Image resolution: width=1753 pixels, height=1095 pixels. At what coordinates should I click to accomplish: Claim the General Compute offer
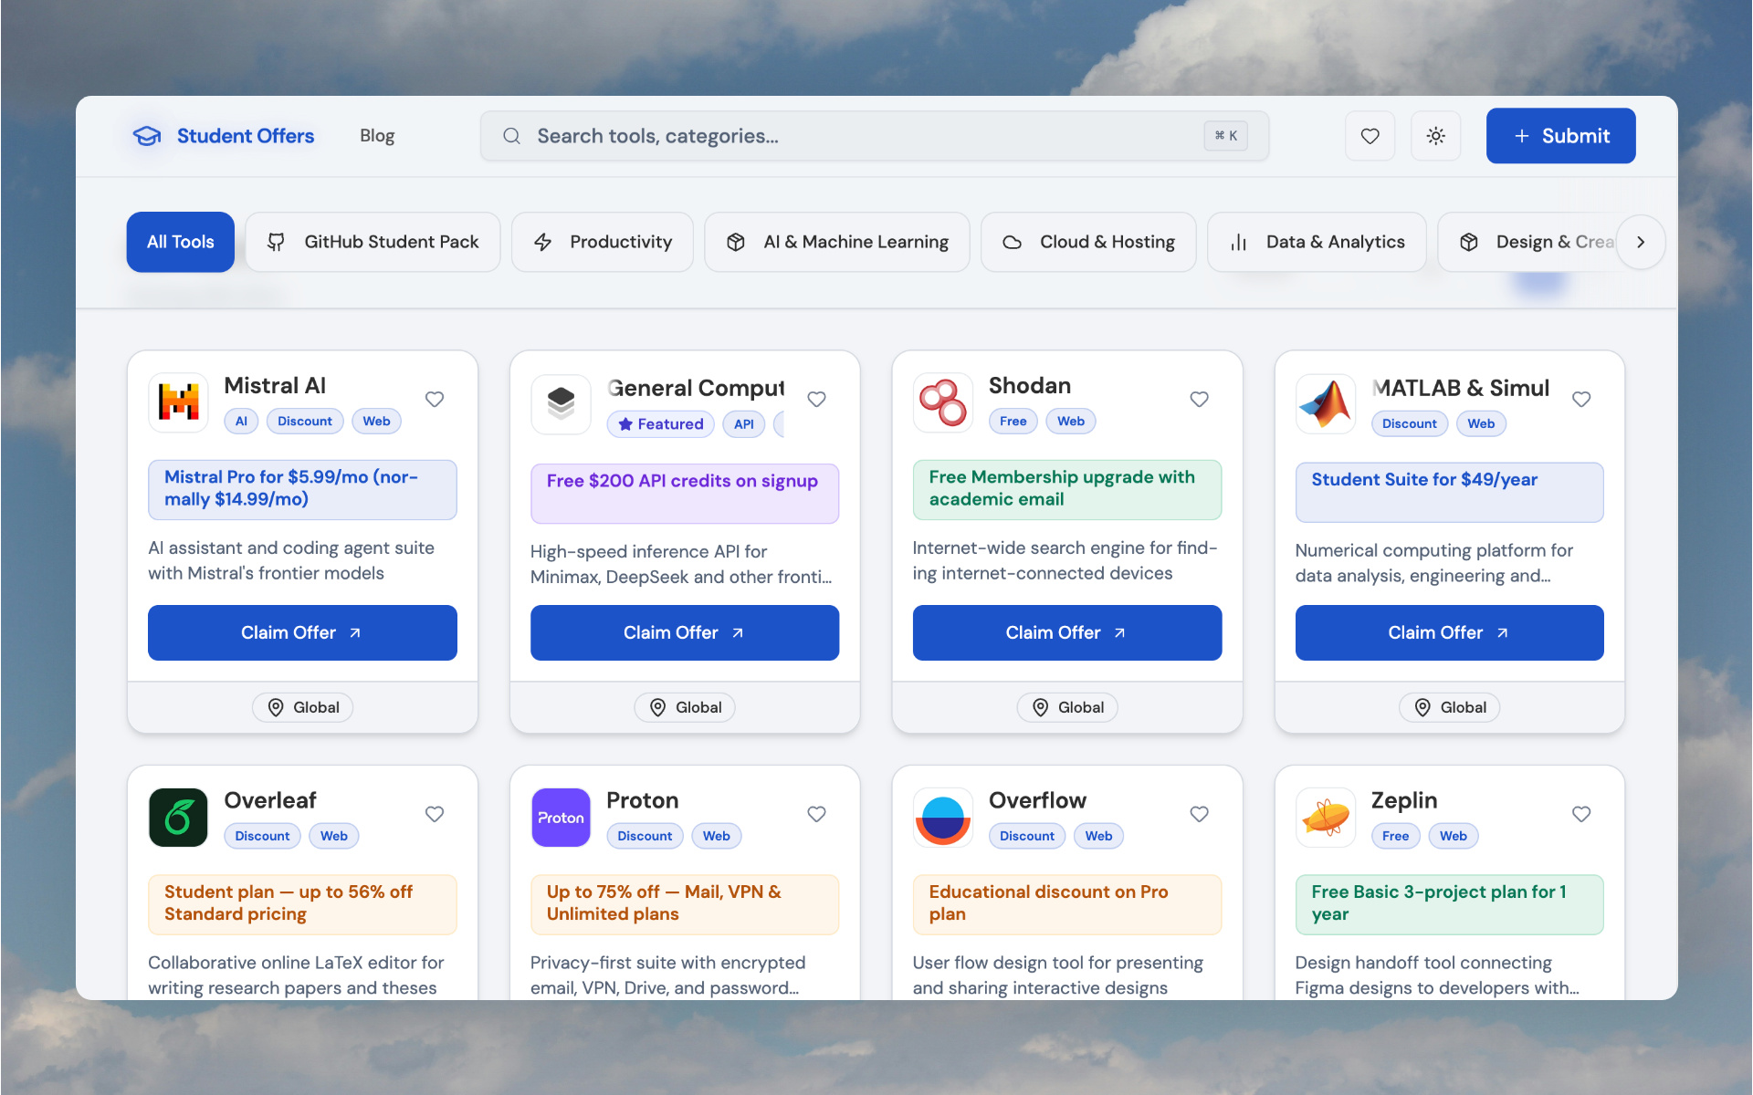tap(685, 632)
